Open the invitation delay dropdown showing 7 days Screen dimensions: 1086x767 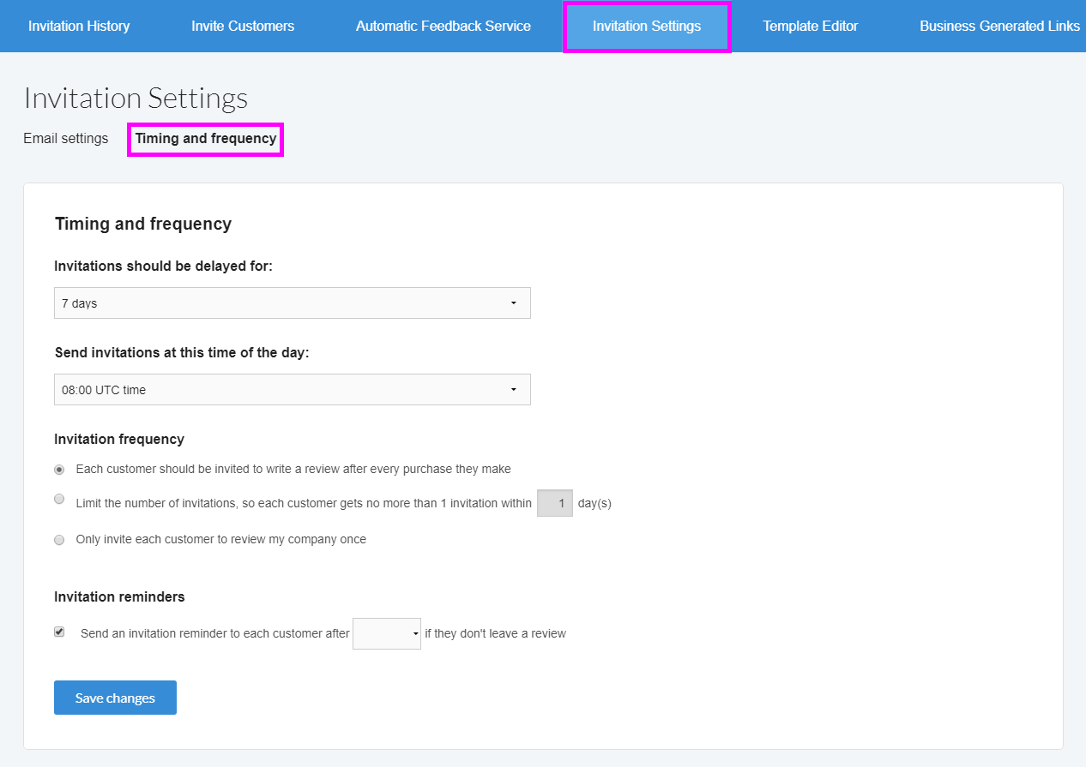[293, 303]
